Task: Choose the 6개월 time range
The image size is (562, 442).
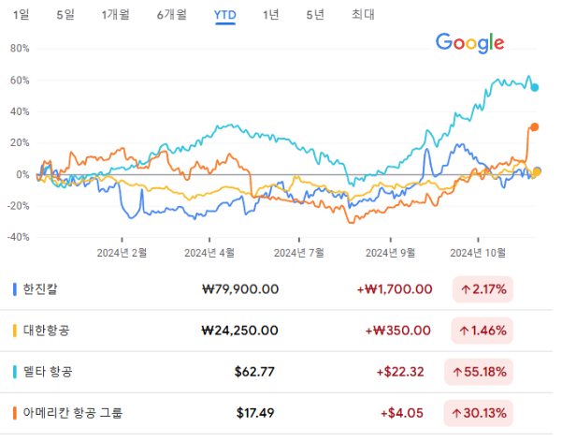Action: [172, 15]
